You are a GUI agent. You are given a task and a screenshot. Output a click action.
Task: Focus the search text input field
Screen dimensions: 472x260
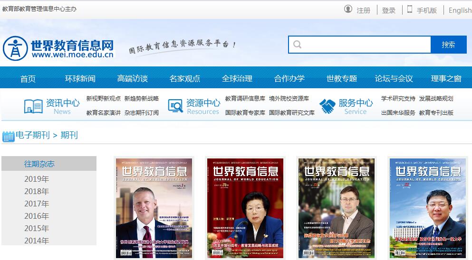point(366,45)
